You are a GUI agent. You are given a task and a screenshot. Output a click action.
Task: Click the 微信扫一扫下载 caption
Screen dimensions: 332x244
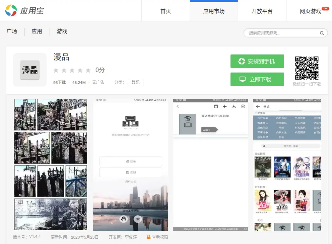pyautogui.click(x=307, y=84)
